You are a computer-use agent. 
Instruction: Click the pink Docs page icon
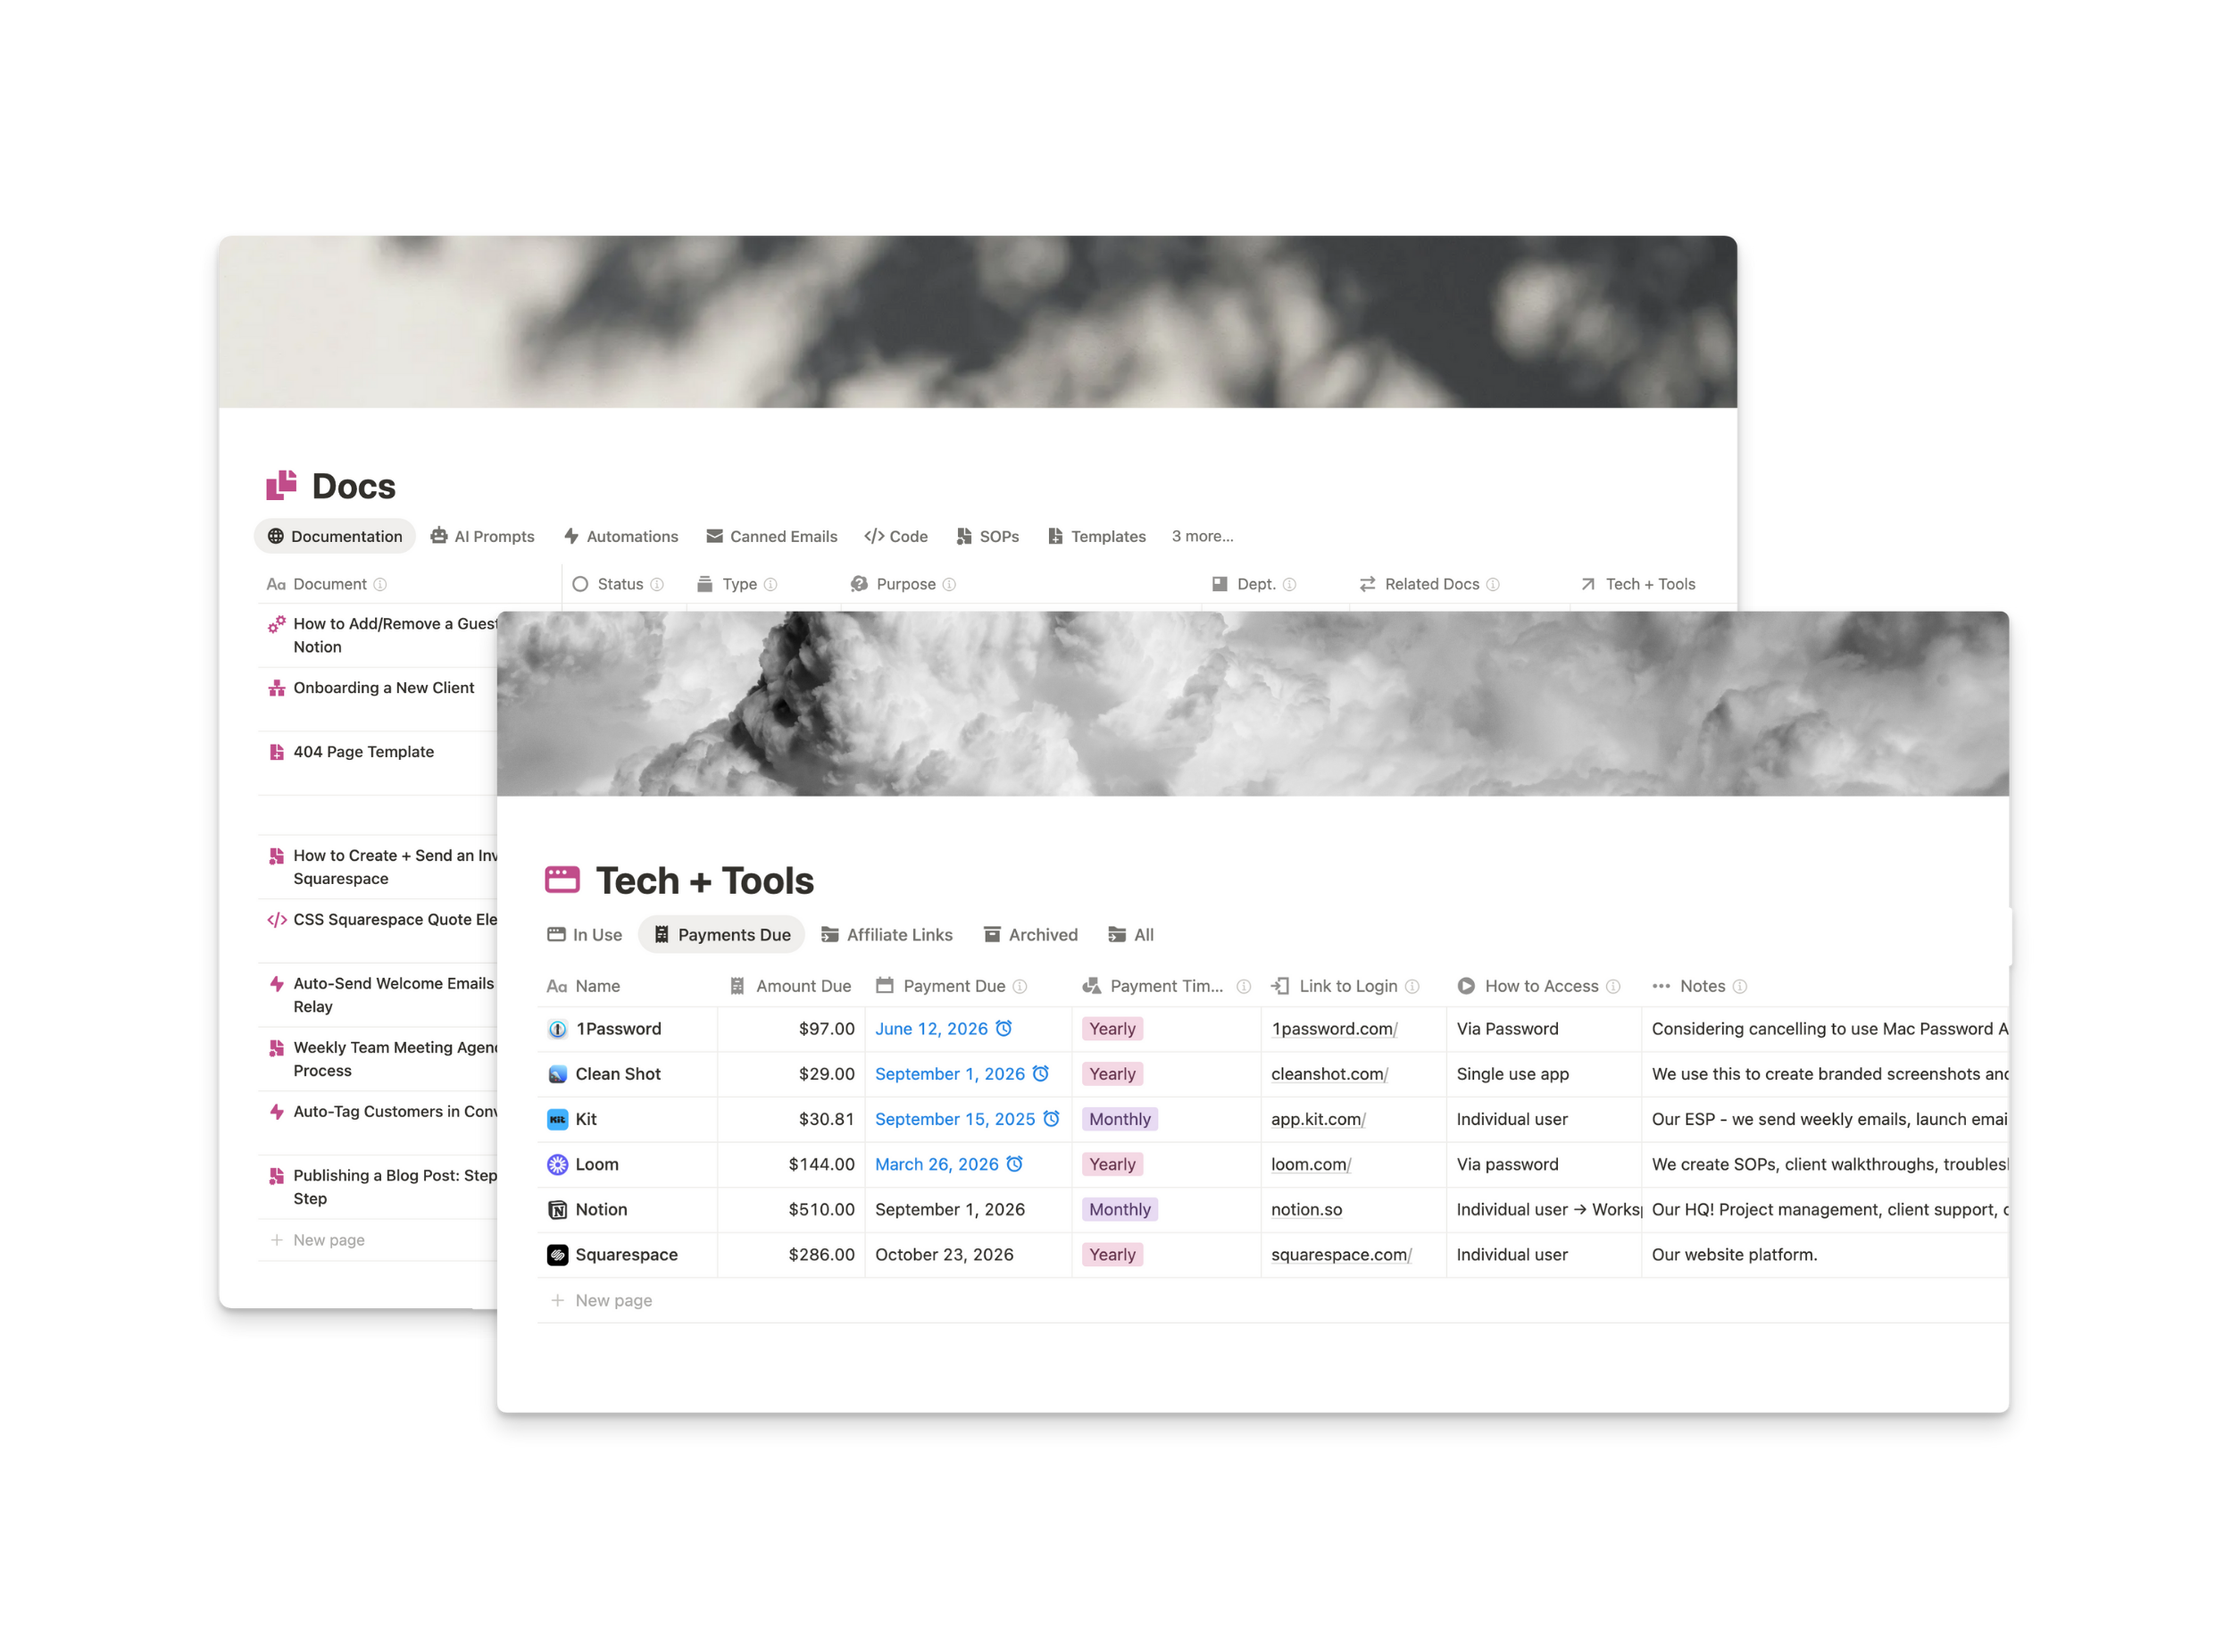pos(282,486)
